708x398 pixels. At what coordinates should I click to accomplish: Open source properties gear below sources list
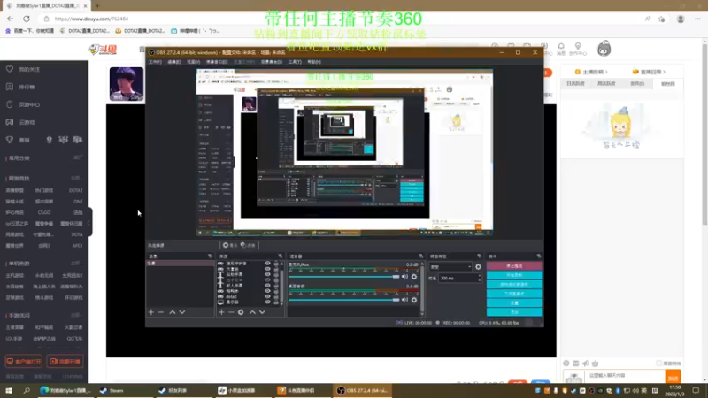241,312
